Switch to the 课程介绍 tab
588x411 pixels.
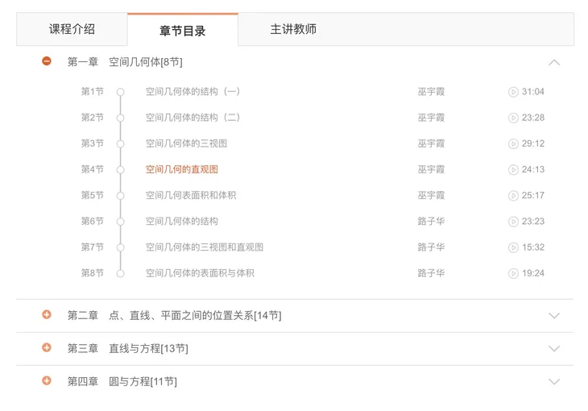(x=72, y=29)
